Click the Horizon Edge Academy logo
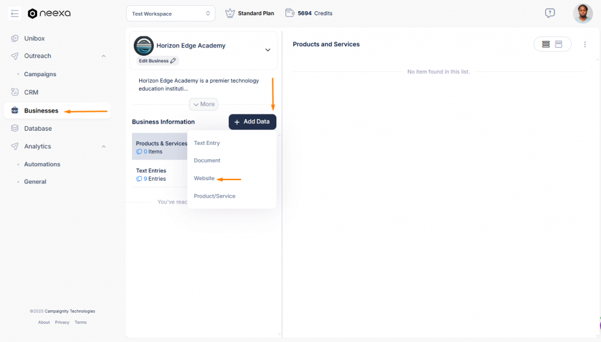Image resolution: width=601 pixels, height=342 pixels. pos(143,46)
